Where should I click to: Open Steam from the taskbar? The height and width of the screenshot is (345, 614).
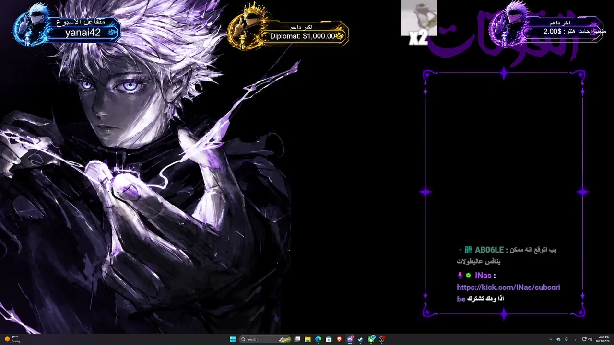[x=361, y=339]
